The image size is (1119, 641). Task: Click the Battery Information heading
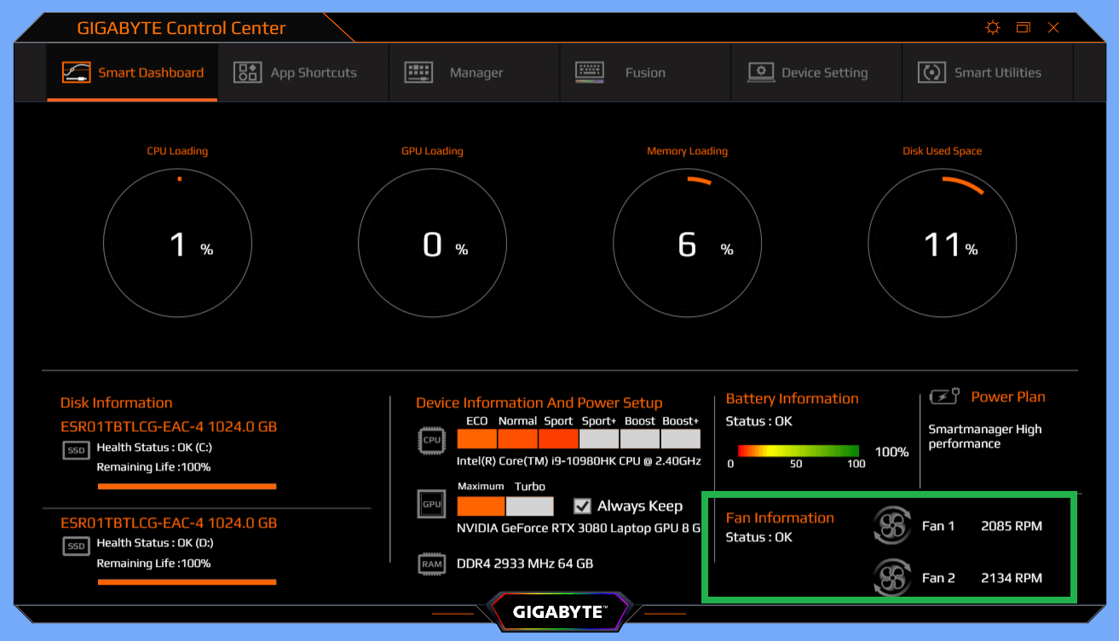pos(793,398)
